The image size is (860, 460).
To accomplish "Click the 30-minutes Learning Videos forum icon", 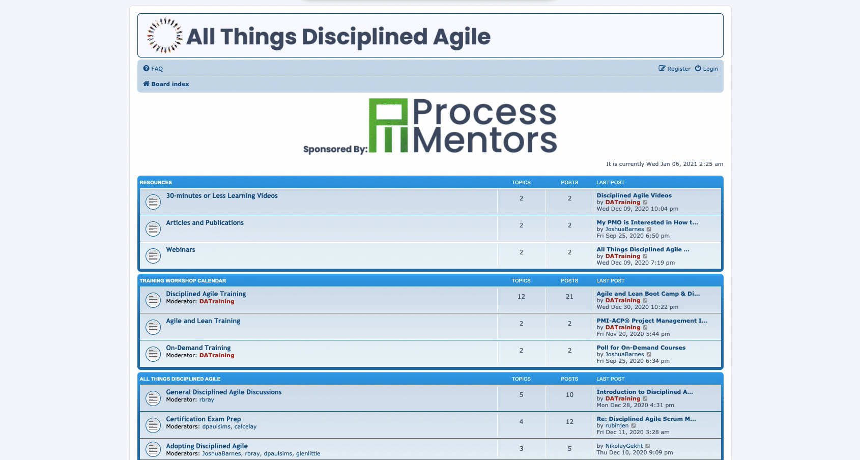I will 153,202.
